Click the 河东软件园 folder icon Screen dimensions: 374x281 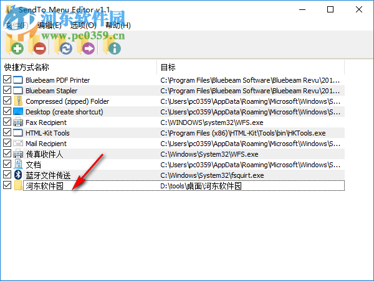[18, 185]
